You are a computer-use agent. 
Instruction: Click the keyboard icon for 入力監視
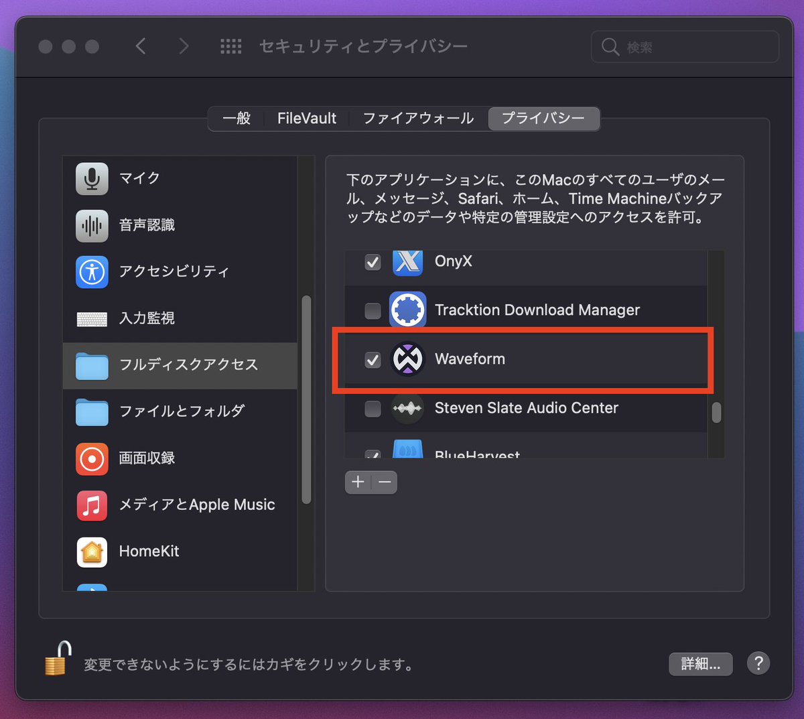click(92, 319)
